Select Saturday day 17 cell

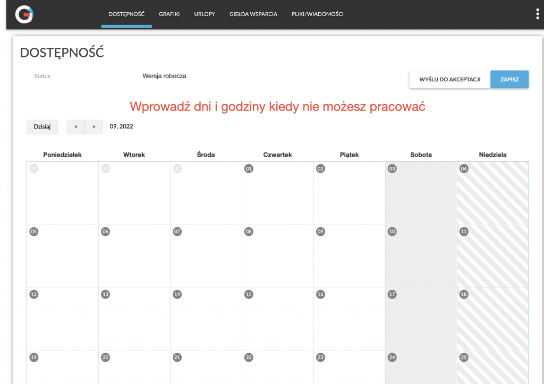(421, 319)
